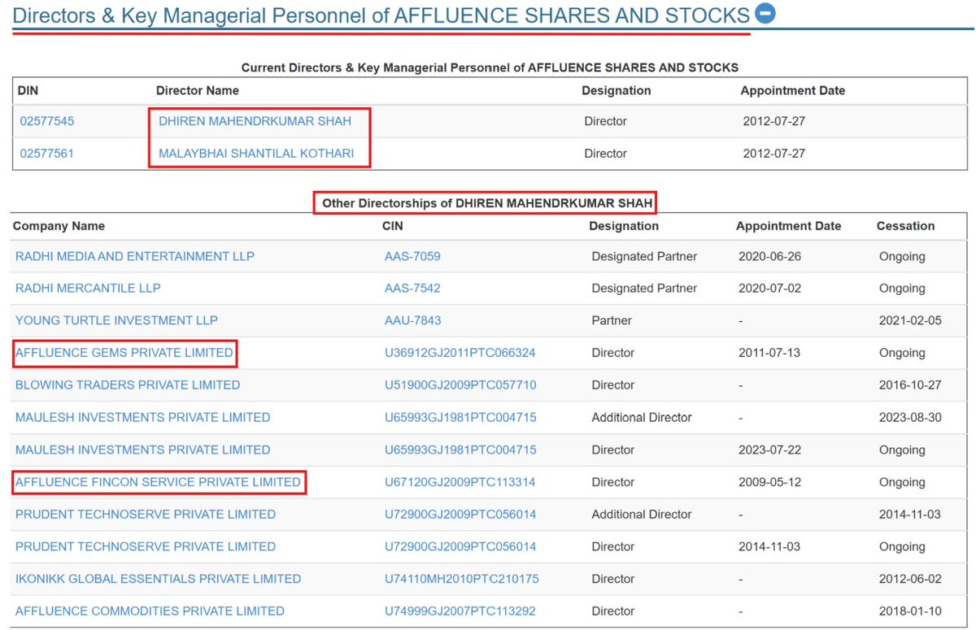Click cessation date 2012-06-02

(910, 579)
